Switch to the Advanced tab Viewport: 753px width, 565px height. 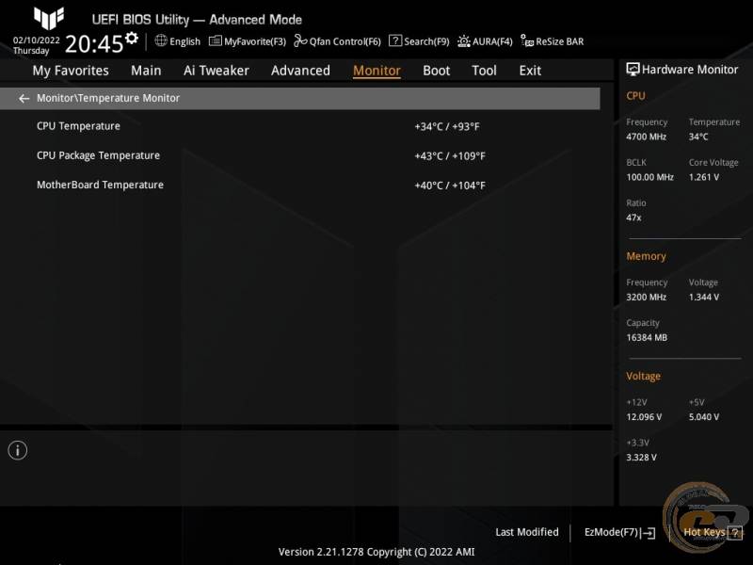click(300, 71)
